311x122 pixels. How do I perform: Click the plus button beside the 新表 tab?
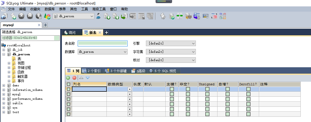[107, 33]
